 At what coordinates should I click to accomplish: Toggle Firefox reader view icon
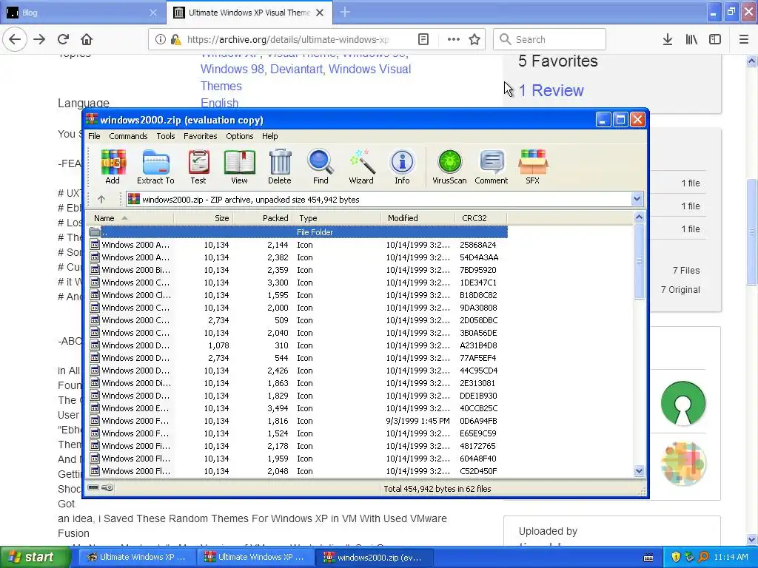tap(423, 40)
